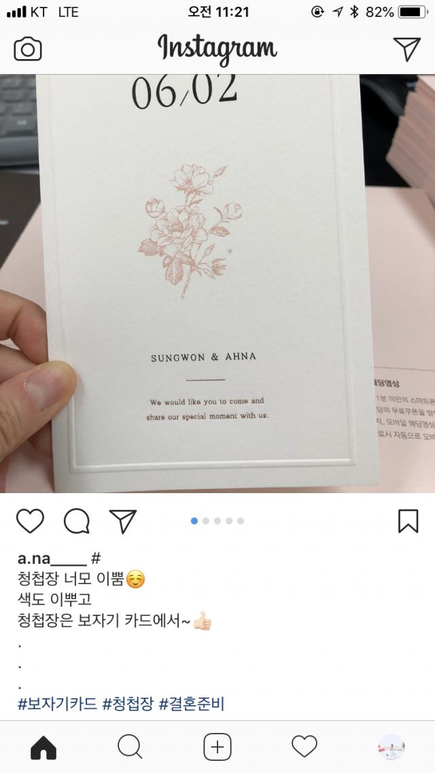Select last carousel page dot
435x773 pixels.
241,521
